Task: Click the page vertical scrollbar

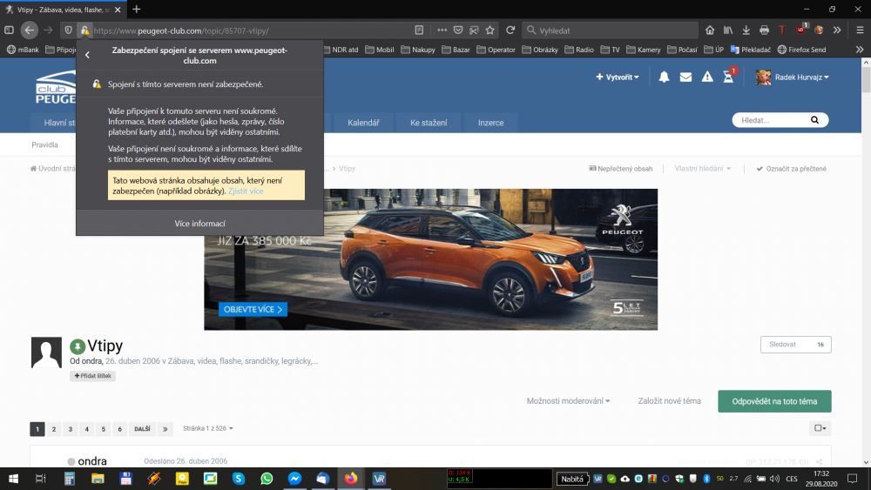Action: coord(866,262)
